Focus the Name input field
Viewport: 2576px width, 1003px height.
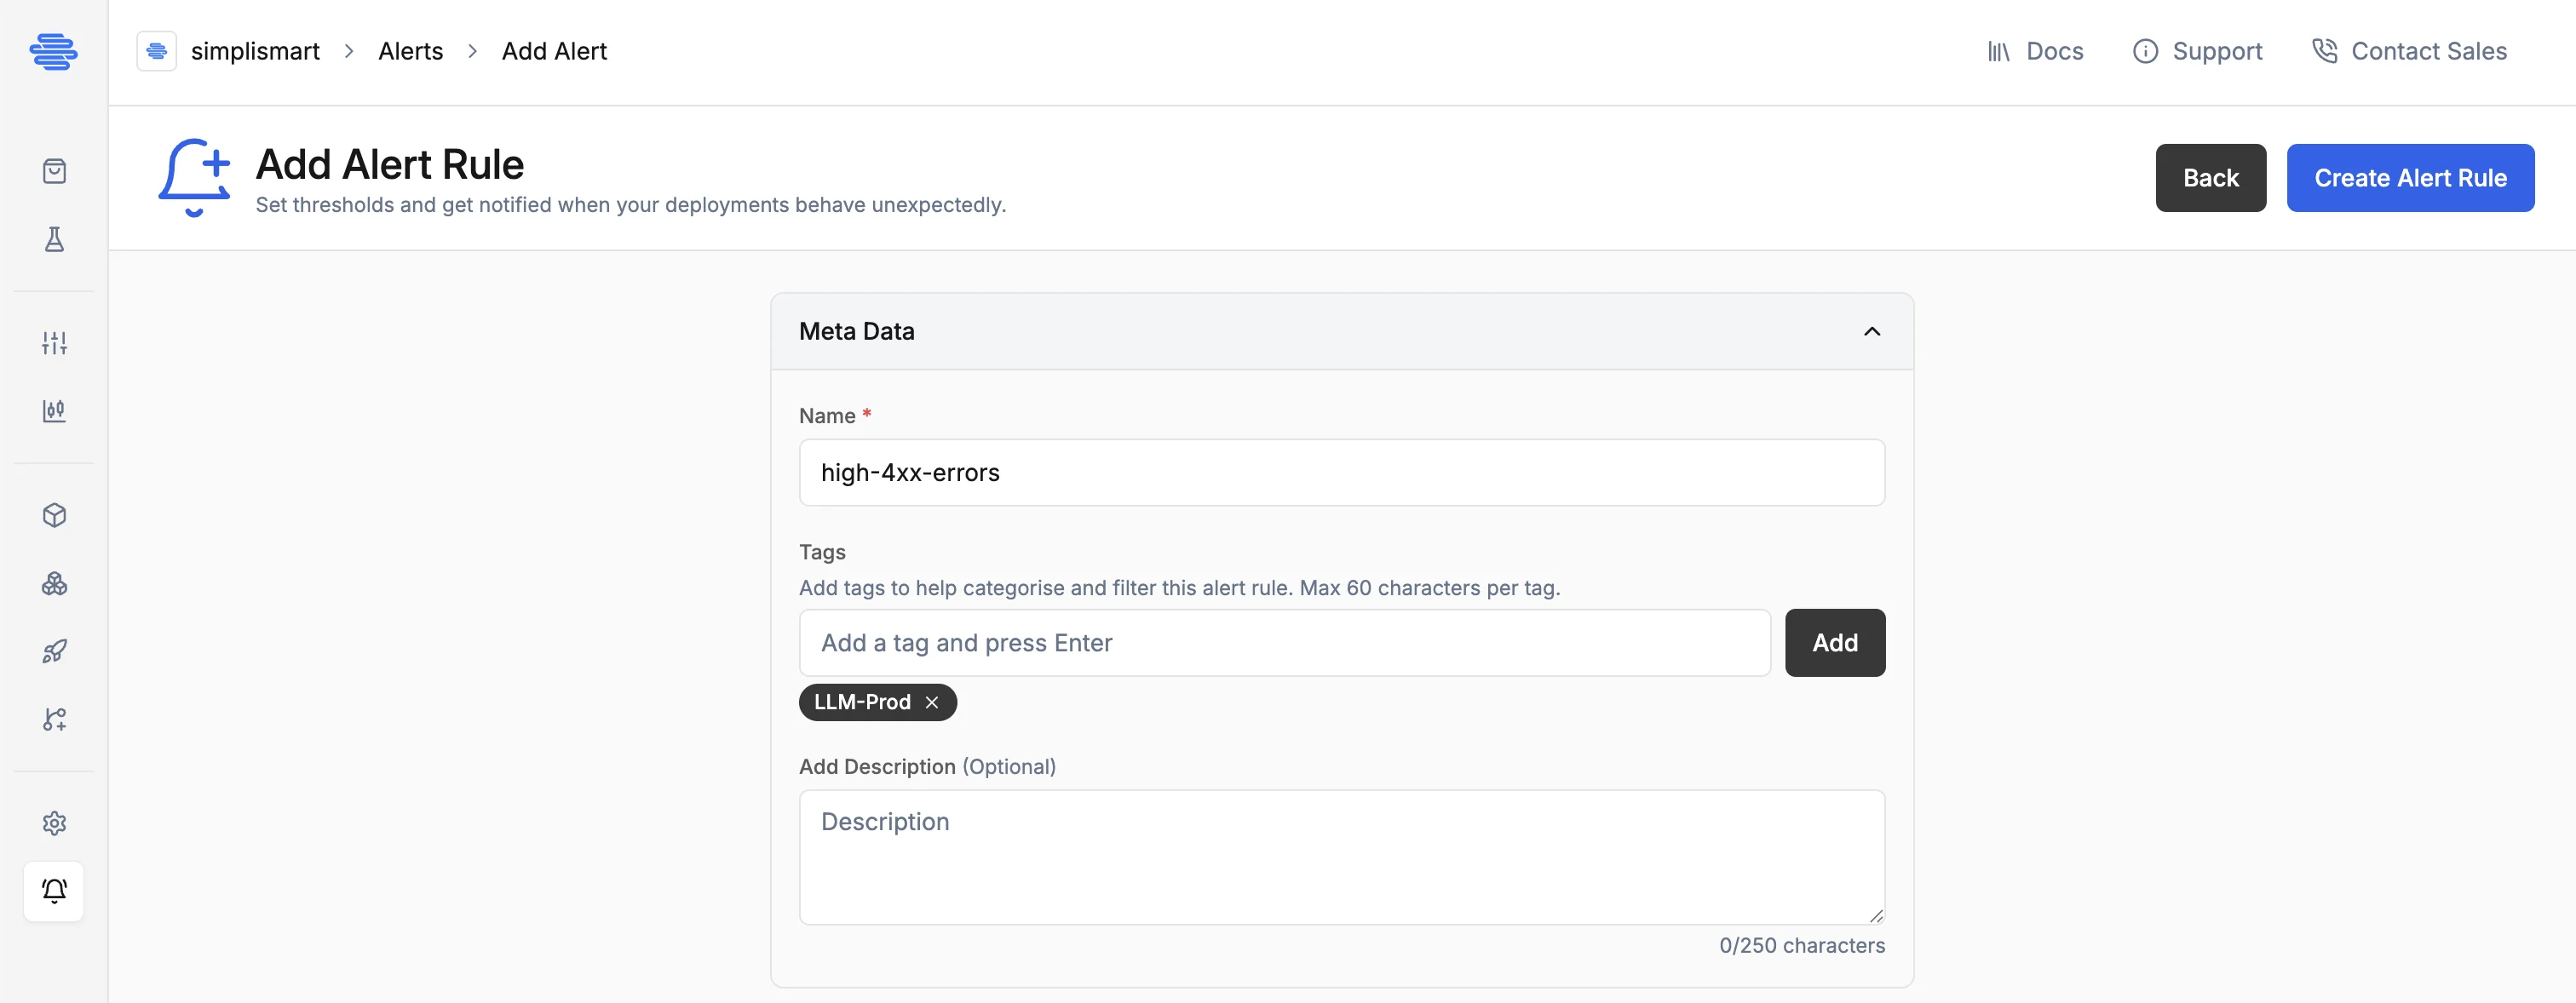[x=1342, y=473]
